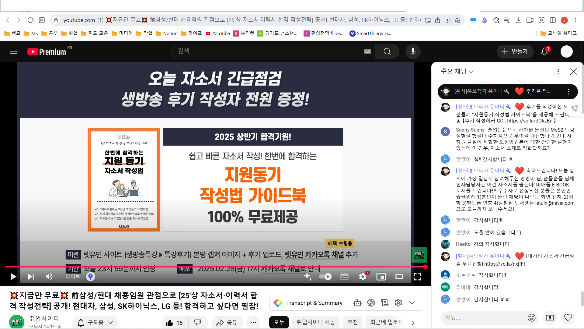Go to YouTube Premium home logo
The height and width of the screenshot is (329, 584).
pyautogui.click(x=47, y=51)
